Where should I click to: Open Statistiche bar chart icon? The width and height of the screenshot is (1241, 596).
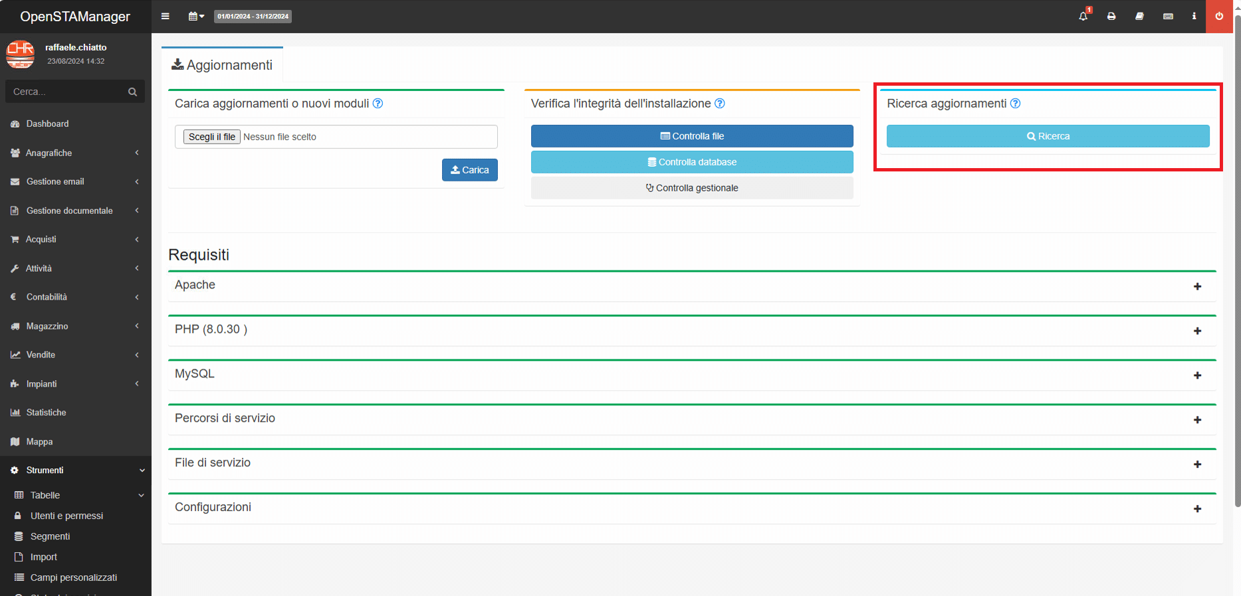(15, 413)
